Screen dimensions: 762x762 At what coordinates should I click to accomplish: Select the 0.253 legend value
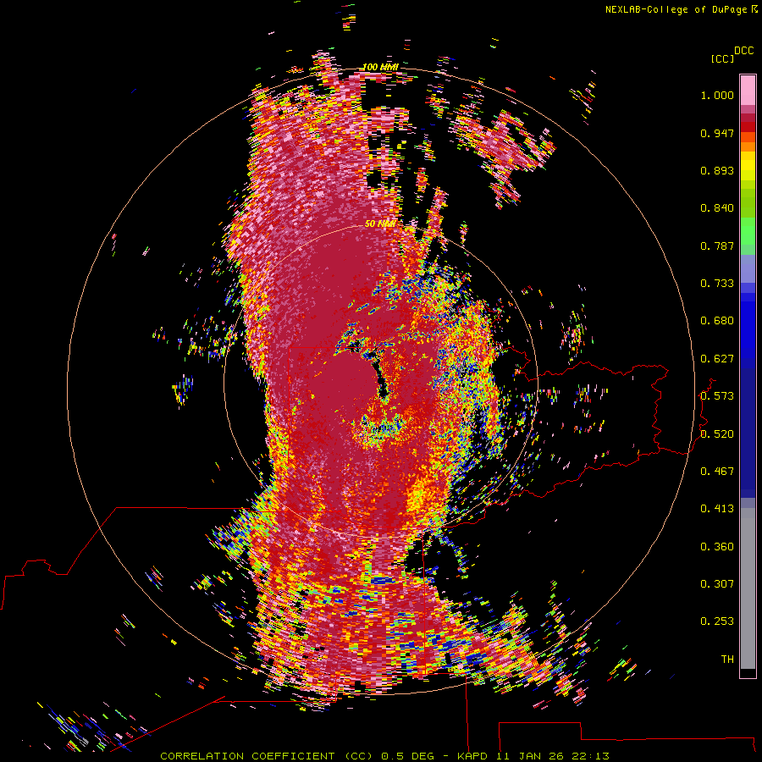tap(717, 621)
